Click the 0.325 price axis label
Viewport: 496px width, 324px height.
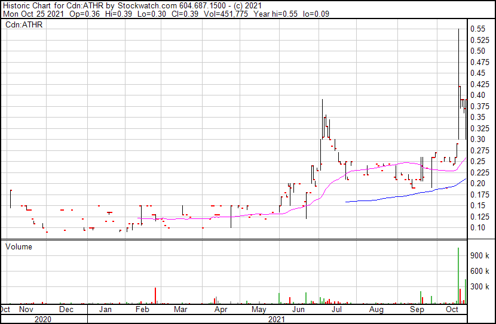click(x=480, y=128)
